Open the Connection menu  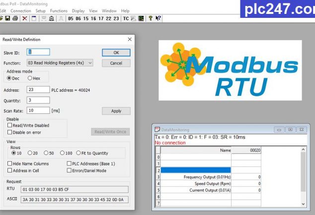21,11
